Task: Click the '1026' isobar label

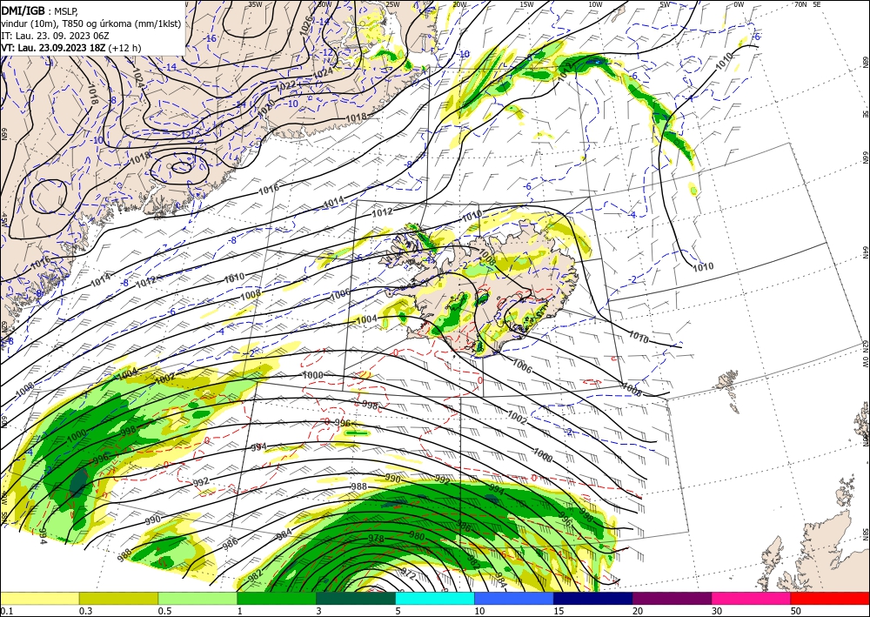Action: pos(305,25)
